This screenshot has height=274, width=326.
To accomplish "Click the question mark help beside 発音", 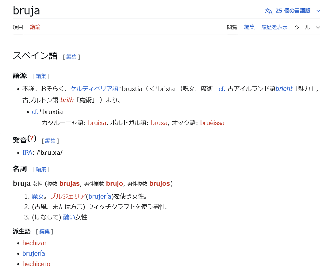I will (x=32, y=139).
